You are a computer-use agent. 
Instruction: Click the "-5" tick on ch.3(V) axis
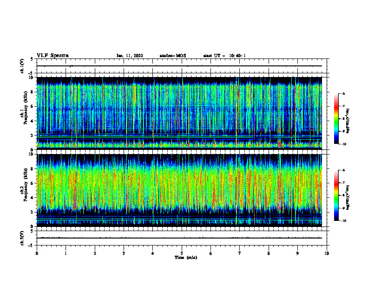pos(31,245)
